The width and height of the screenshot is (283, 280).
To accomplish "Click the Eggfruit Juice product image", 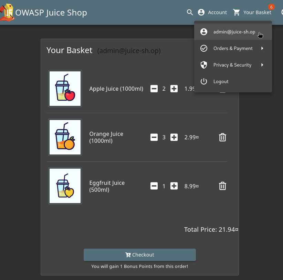I will (65, 186).
